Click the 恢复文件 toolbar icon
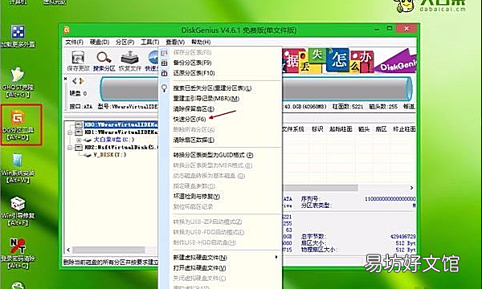This screenshot has height=289, width=482. click(129, 58)
